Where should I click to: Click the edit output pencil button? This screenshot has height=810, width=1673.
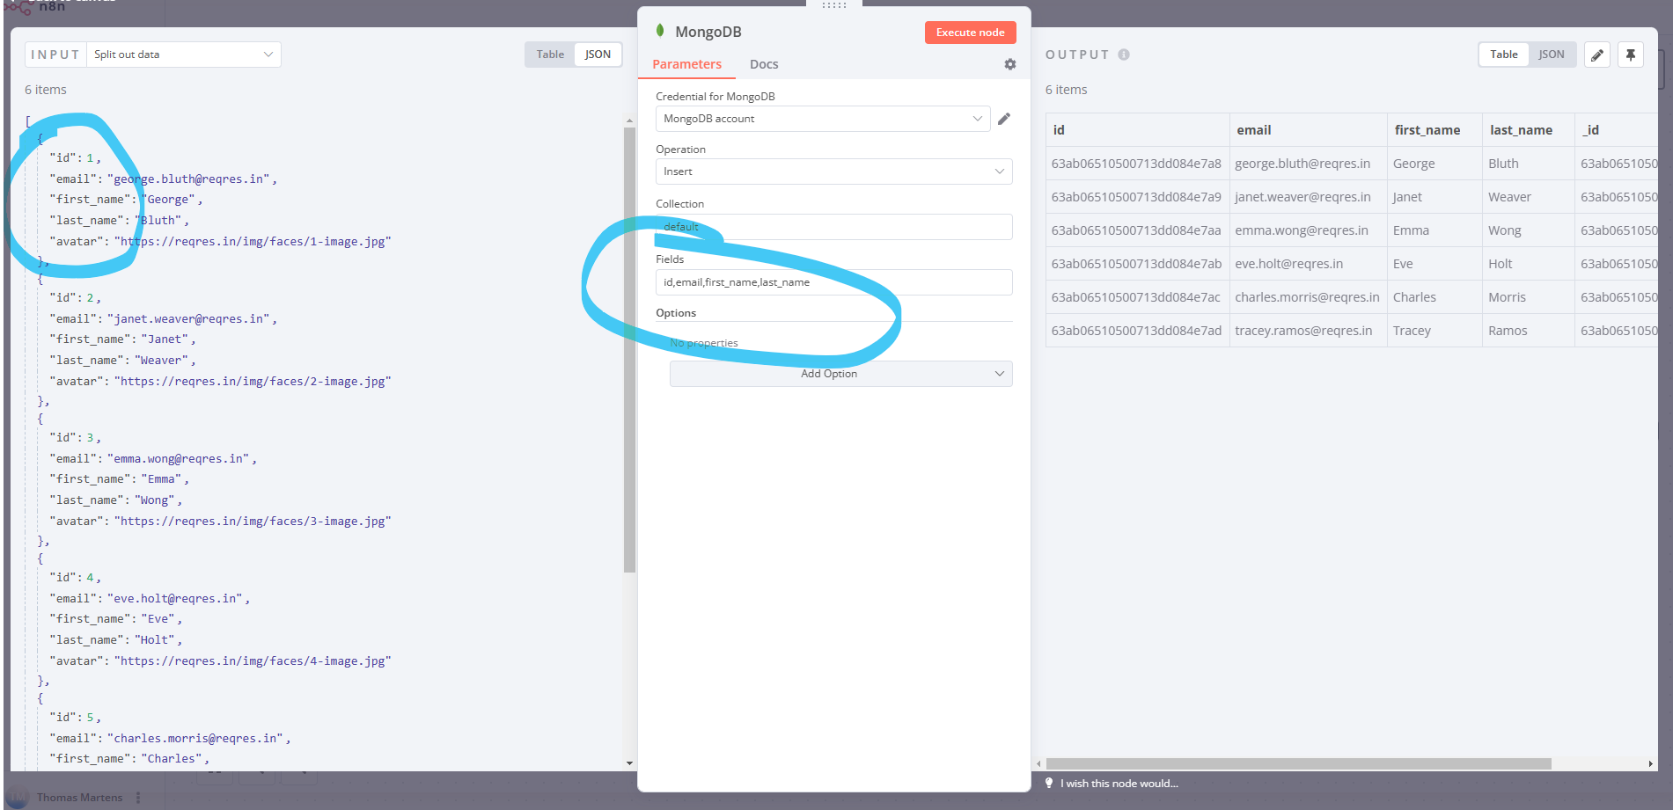pyautogui.click(x=1597, y=55)
